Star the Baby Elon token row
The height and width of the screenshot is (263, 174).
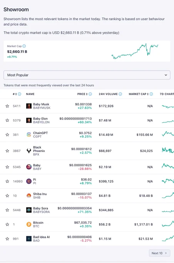7,120
